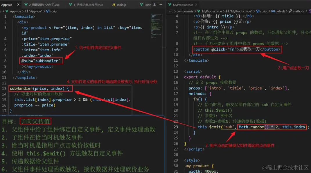Screen dimensions: 311x173
Task: Close the MyProduct.vue tab
Action: point(196,5)
